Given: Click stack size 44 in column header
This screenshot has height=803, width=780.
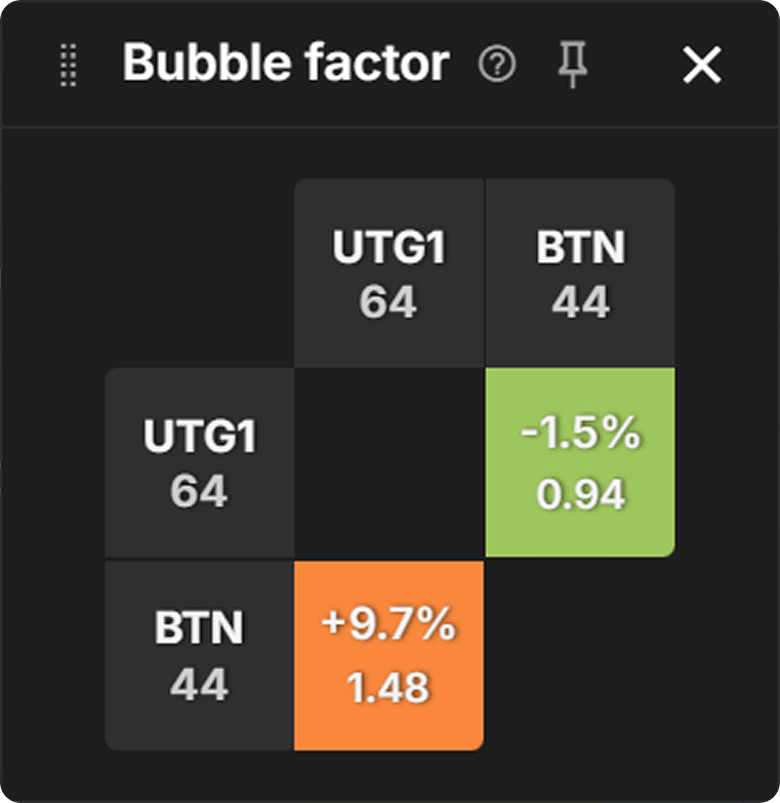Looking at the screenshot, I should (580, 302).
